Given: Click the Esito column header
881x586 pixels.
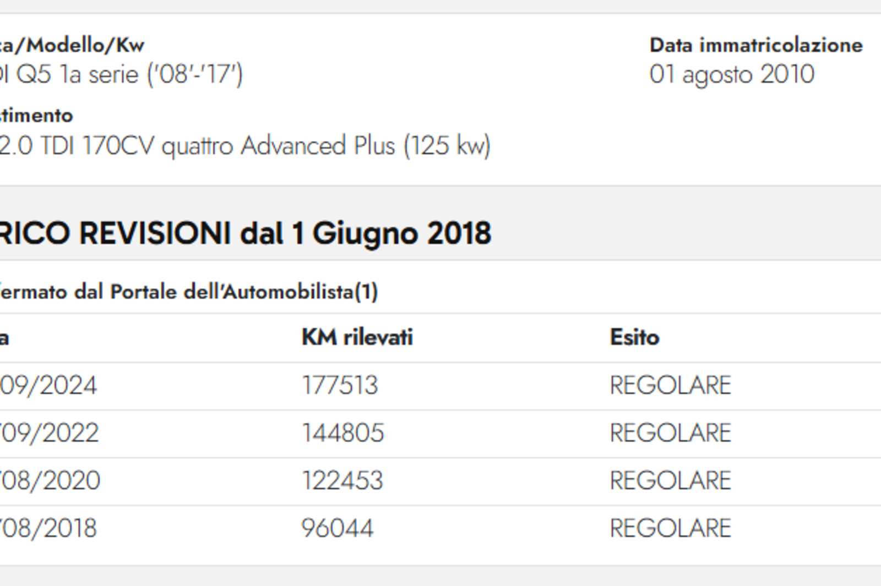Looking at the screenshot, I should [x=634, y=337].
